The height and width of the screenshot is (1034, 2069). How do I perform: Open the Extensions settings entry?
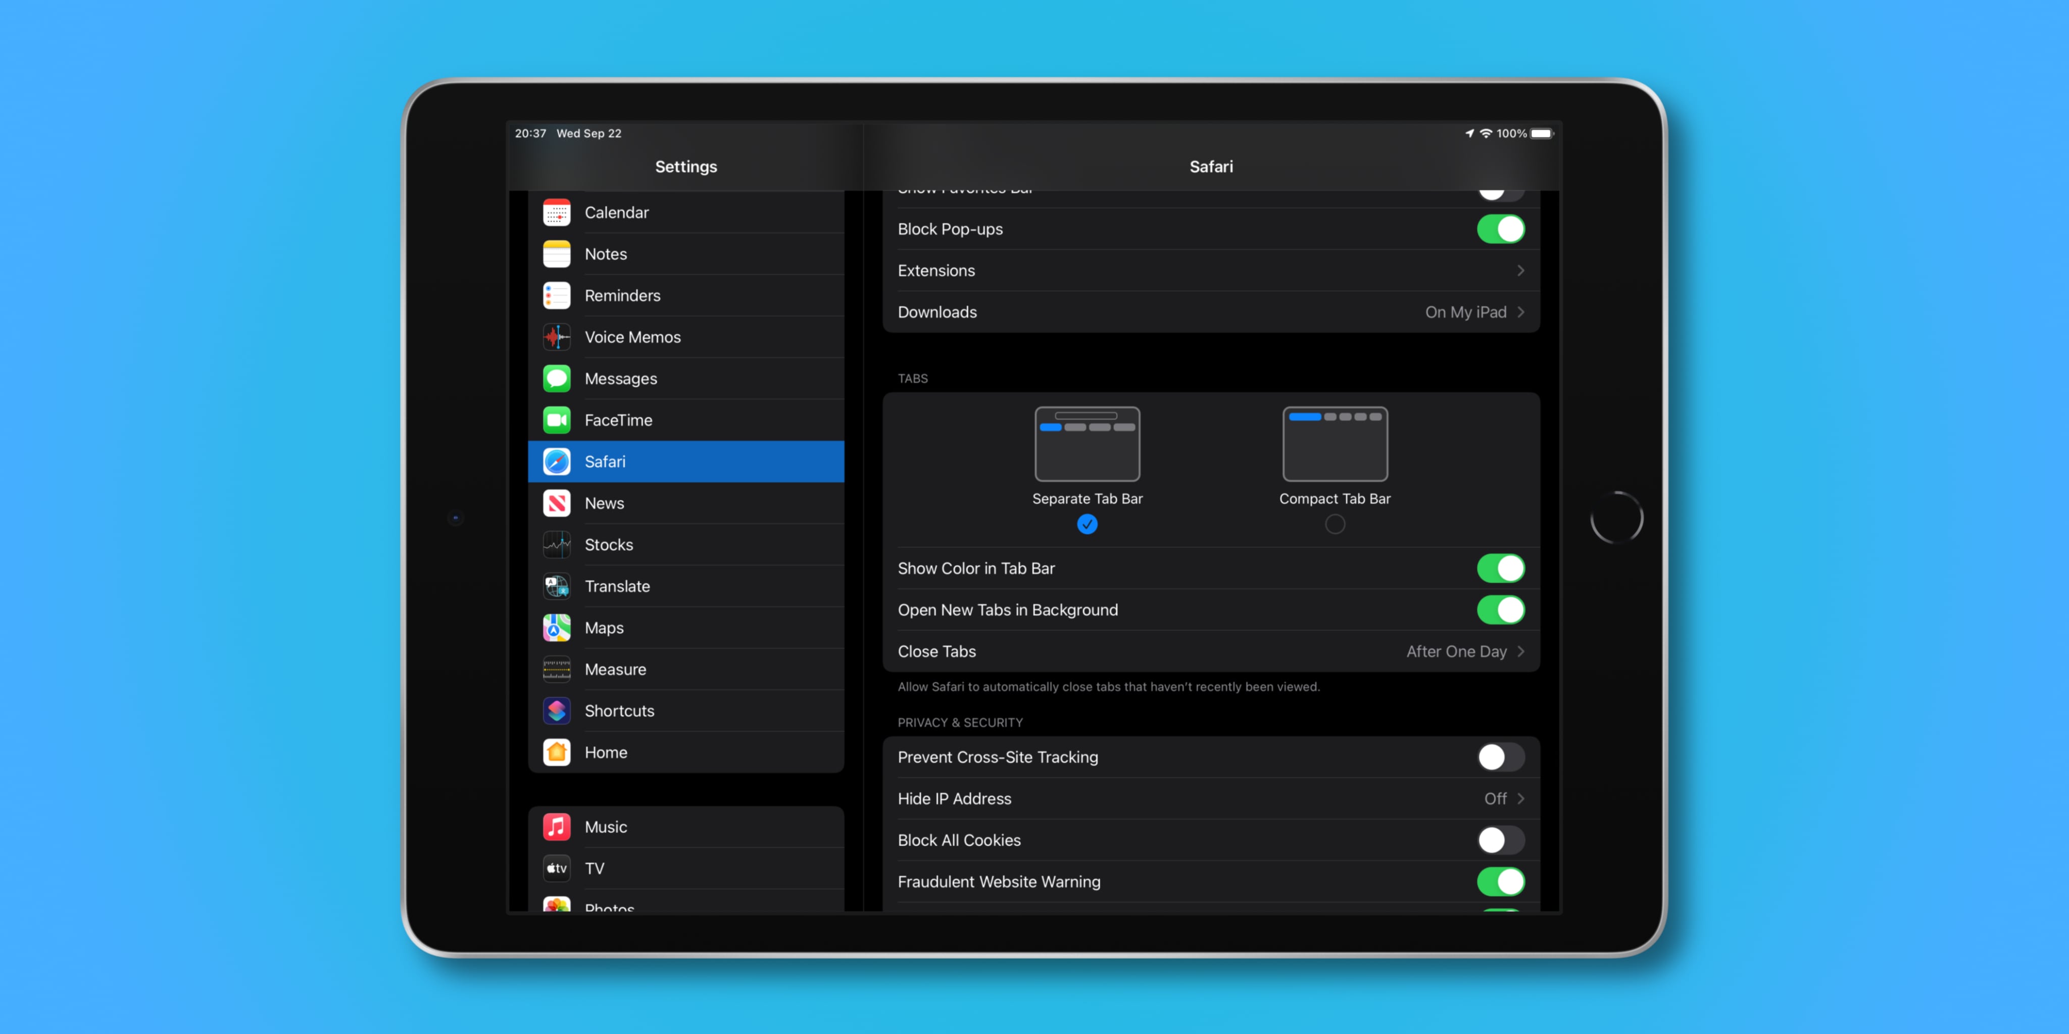point(1211,271)
